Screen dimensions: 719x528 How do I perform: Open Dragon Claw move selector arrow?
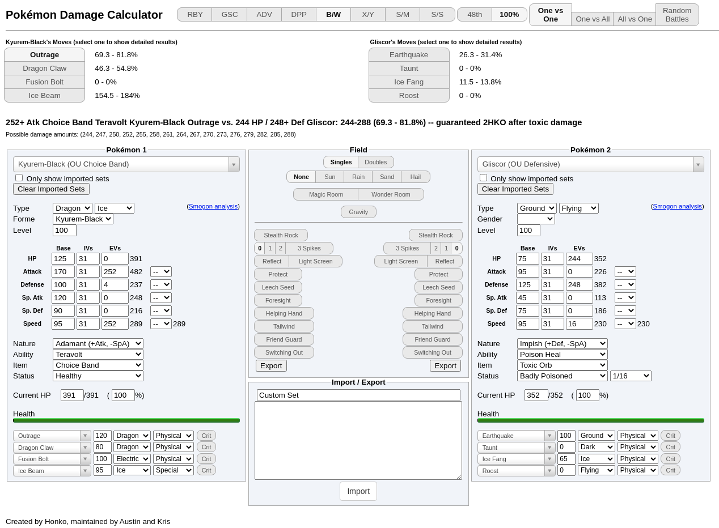[x=86, y=448]
